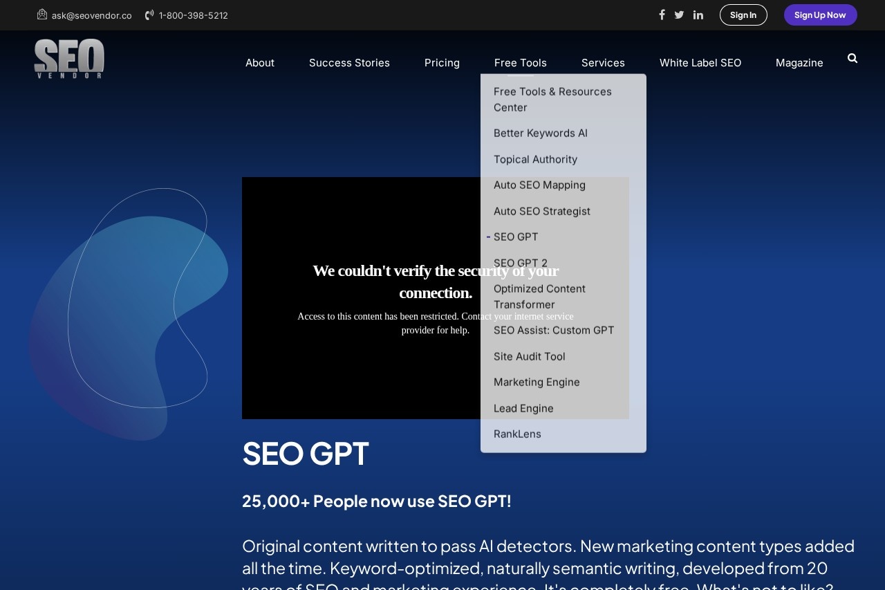This screenshot has width=885, height=590.
Task: Click the email envelope icon
Action: [42, 15]
